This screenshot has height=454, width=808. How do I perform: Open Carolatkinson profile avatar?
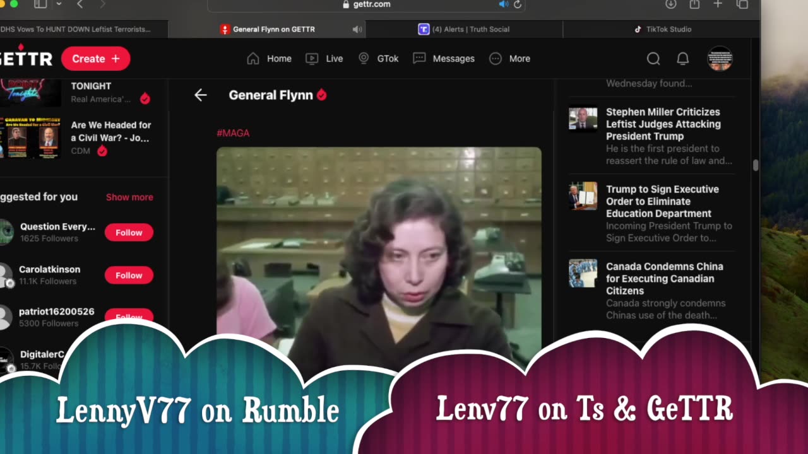[5, 275]
